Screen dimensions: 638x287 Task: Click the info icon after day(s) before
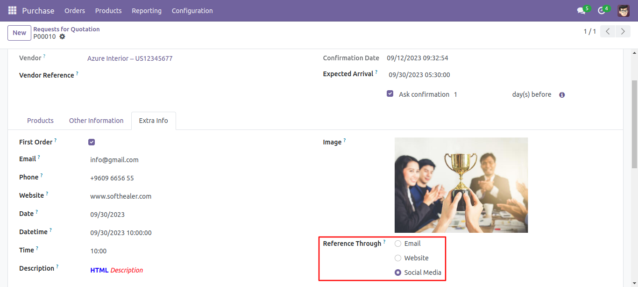point(562,95)
